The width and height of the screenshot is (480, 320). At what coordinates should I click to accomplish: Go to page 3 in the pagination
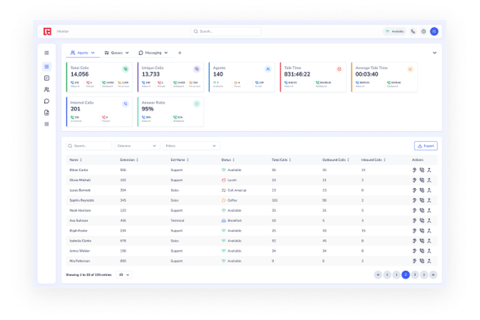[415, 275]
